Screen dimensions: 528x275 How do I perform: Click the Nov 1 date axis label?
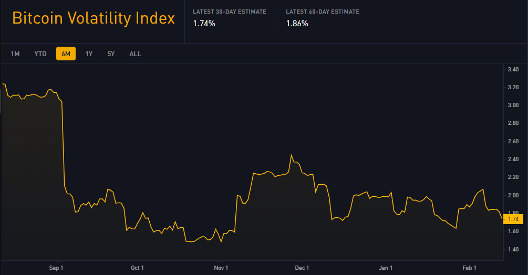point(221,268)
